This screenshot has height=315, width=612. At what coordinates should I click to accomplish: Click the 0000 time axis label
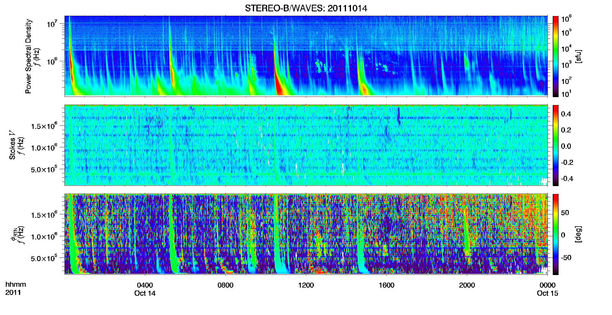coord(547,285)
